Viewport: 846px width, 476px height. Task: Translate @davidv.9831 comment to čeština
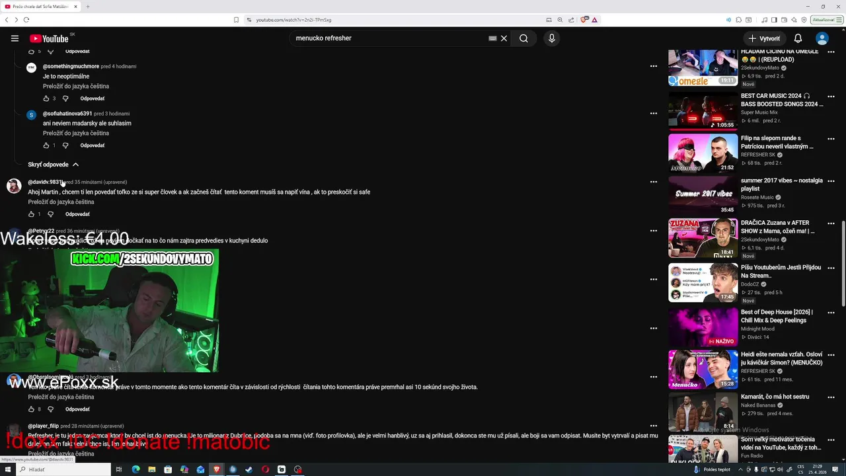coord(61,202)
